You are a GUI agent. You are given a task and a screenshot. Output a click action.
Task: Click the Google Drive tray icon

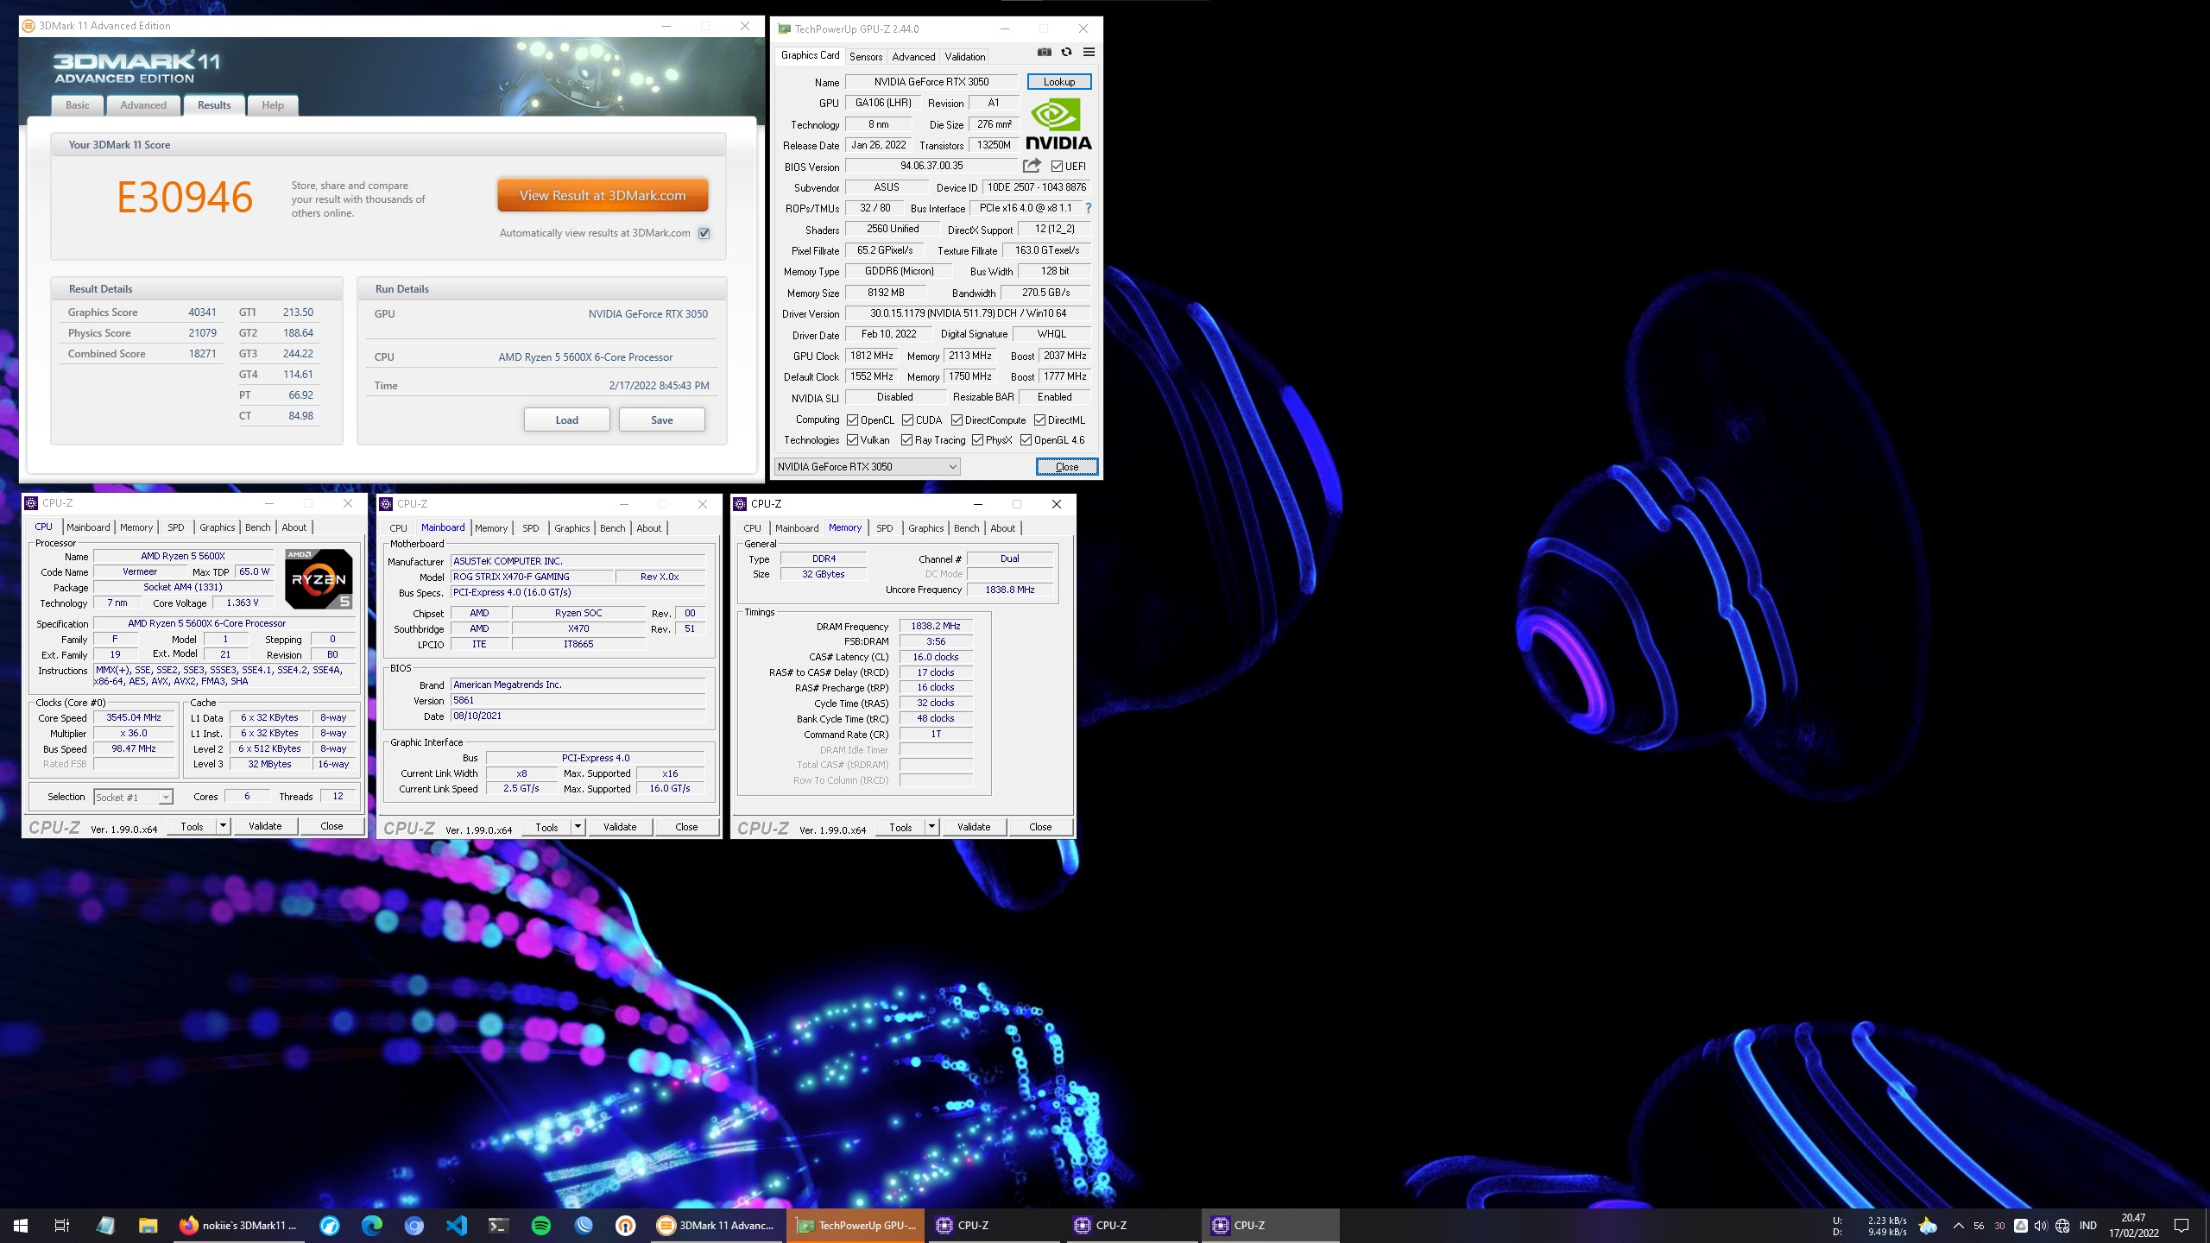pos(2020,1226)
